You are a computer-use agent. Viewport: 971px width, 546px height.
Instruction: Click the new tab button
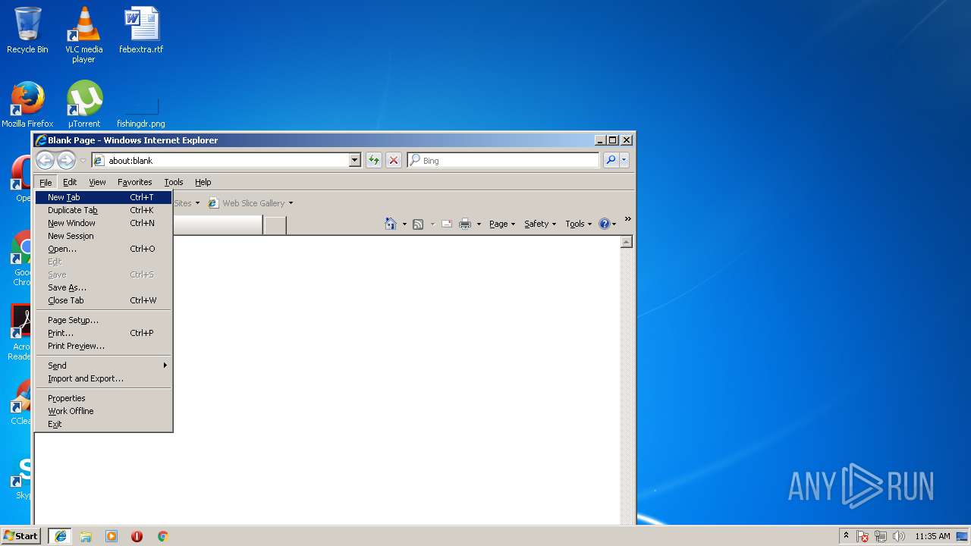275,225
